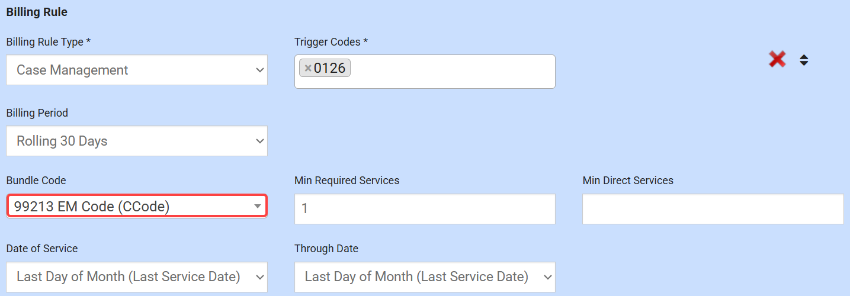Delete the billing rule with the red X

point(777,59)
